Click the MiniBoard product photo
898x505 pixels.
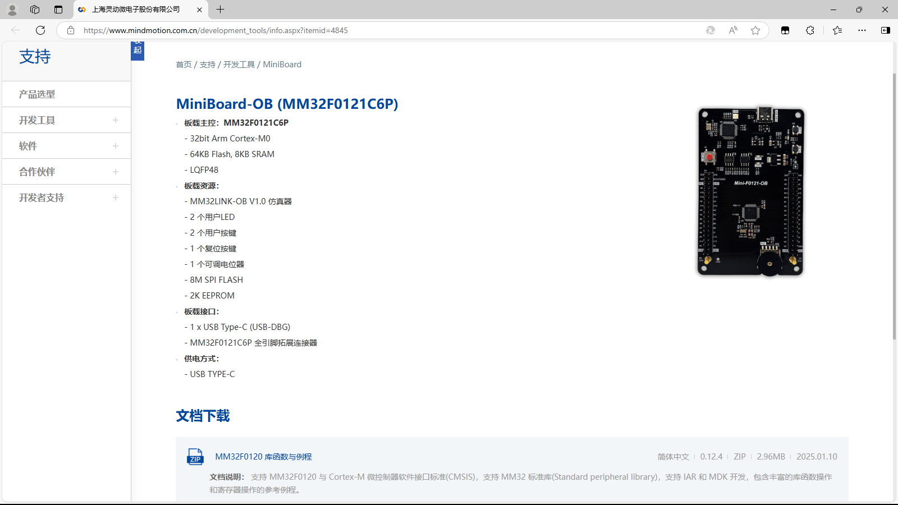click(x=751, y=191)
